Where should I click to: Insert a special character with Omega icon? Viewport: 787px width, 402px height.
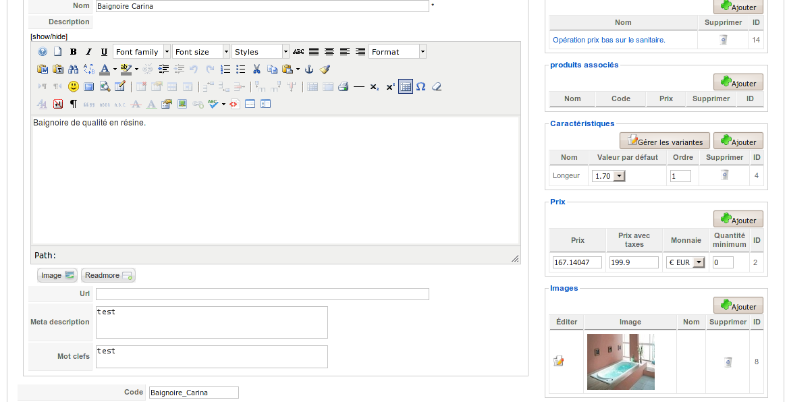tap(421, 86)
